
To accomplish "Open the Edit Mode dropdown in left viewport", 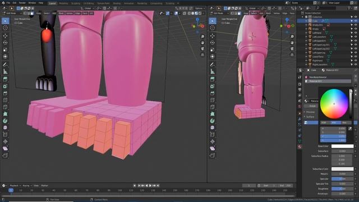I will coord(12,13).
